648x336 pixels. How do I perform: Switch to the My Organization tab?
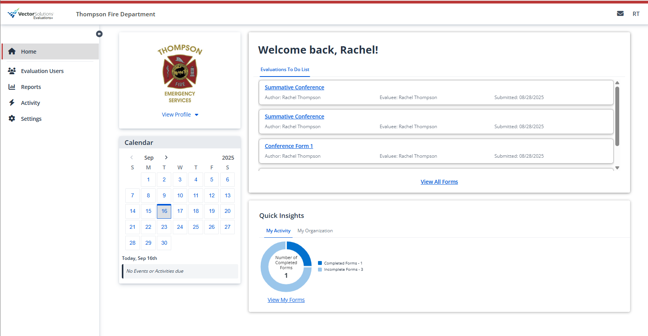[315, 231]
